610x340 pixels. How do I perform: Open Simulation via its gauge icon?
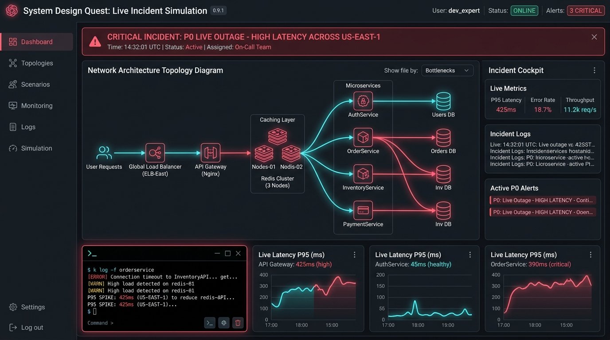pos(13,148)
